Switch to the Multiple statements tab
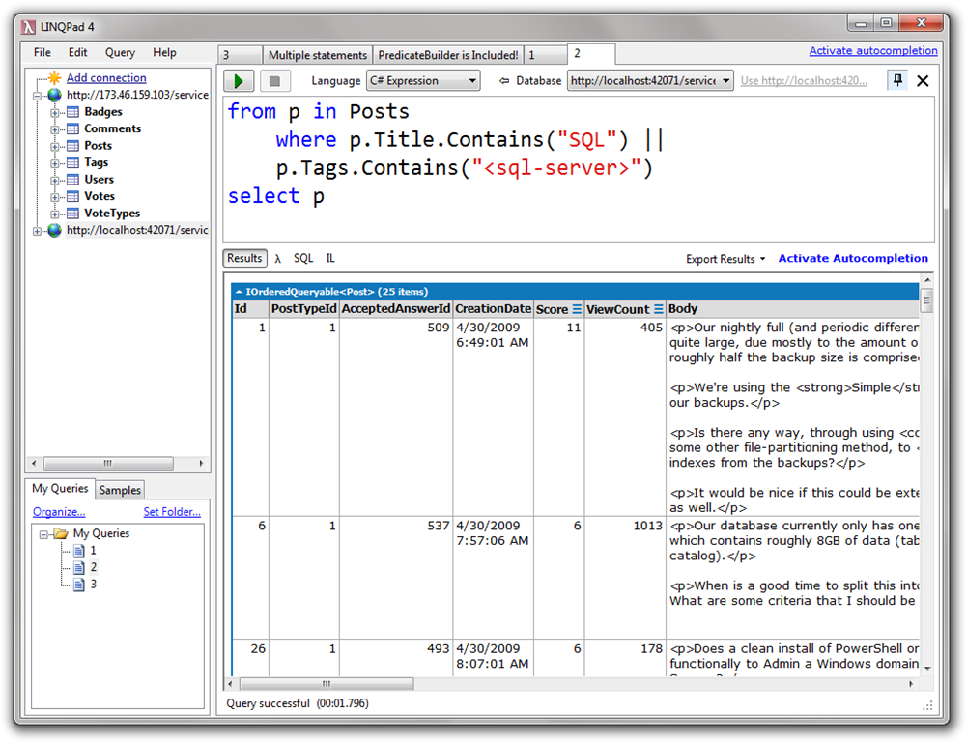 (318, 54)
